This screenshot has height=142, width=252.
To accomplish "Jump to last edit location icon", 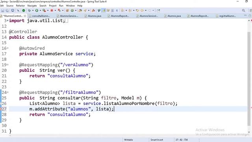I will point(137,11).
